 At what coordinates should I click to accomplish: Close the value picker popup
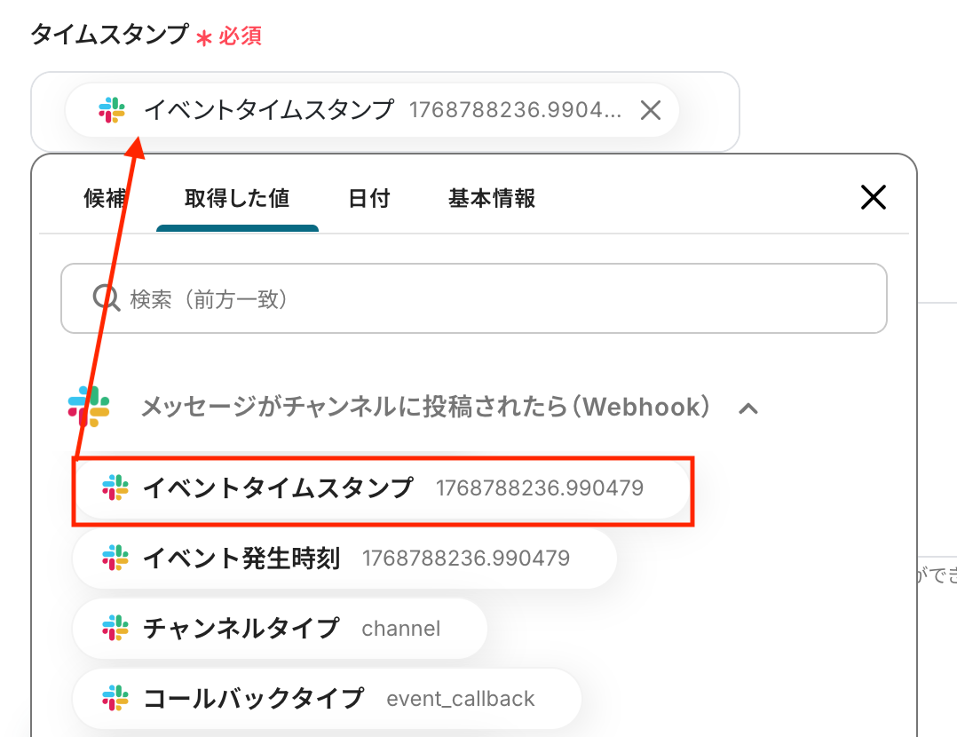[x=874, y=197]
